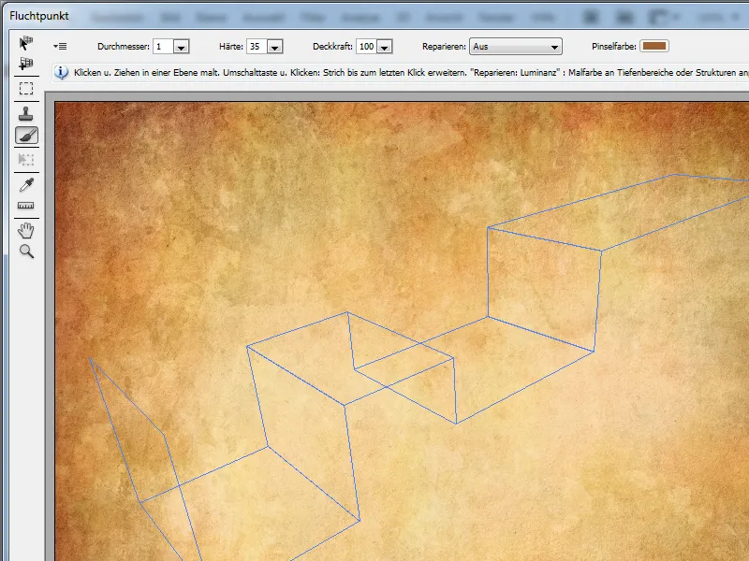The height and width of the screenshot is (561, 749).
Task: Pick the Transform tool
Action: click(26, 159)
